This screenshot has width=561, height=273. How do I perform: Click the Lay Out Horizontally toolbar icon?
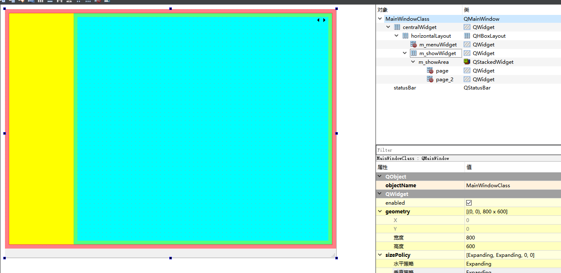pos(40,2)
